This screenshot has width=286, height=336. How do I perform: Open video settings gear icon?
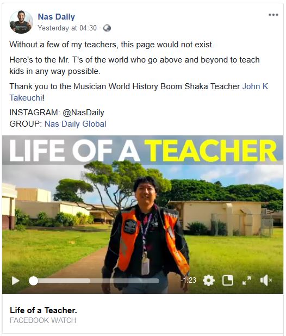[x=208, y=281]
